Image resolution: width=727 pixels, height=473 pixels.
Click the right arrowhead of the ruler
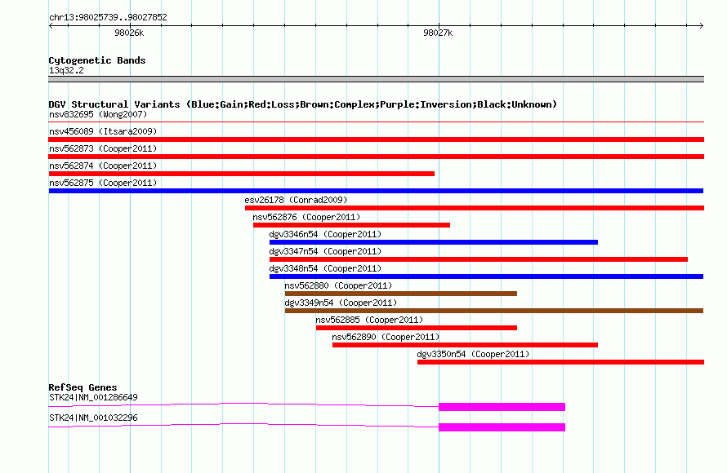pos(702,26)
